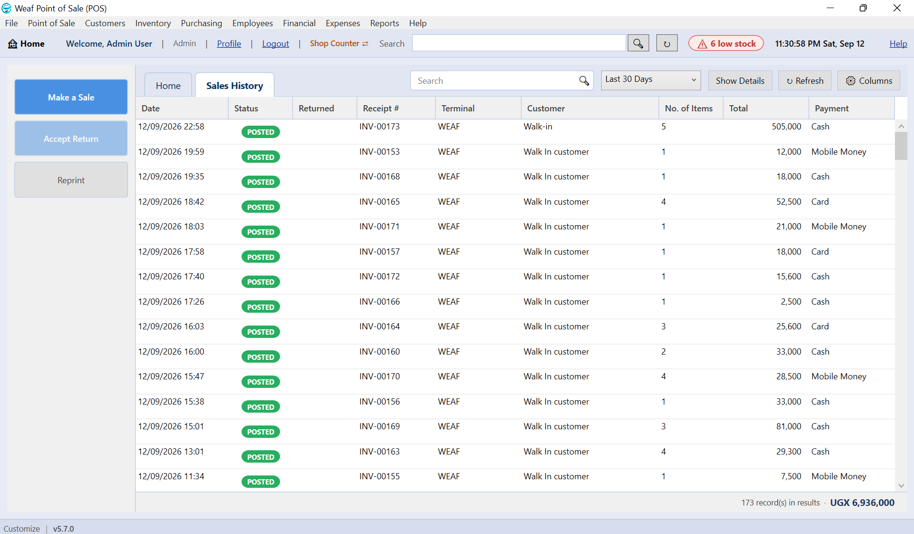Click the top bar magnifier search button

click(638, 43)
